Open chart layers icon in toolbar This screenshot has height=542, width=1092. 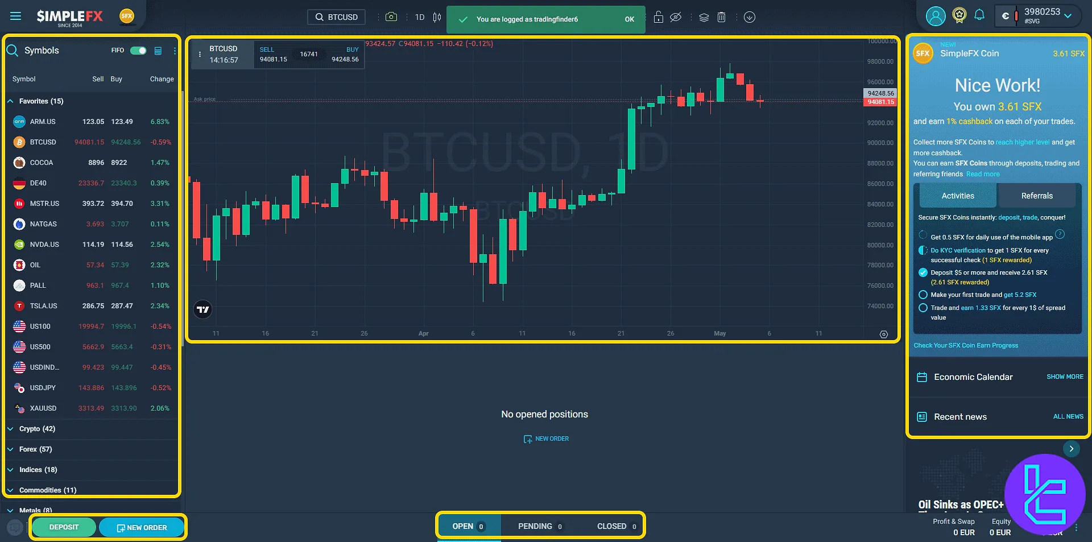[x=704, y=17]
